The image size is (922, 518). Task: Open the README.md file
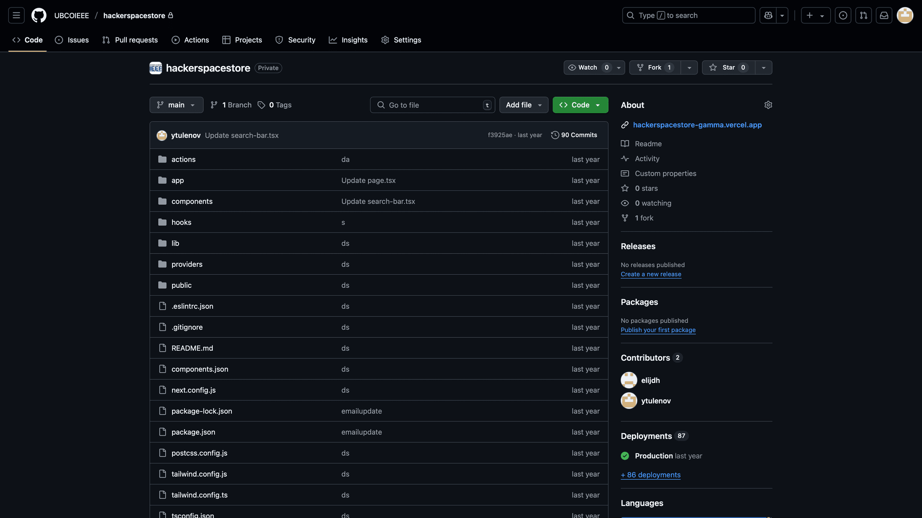click(192, 348)
